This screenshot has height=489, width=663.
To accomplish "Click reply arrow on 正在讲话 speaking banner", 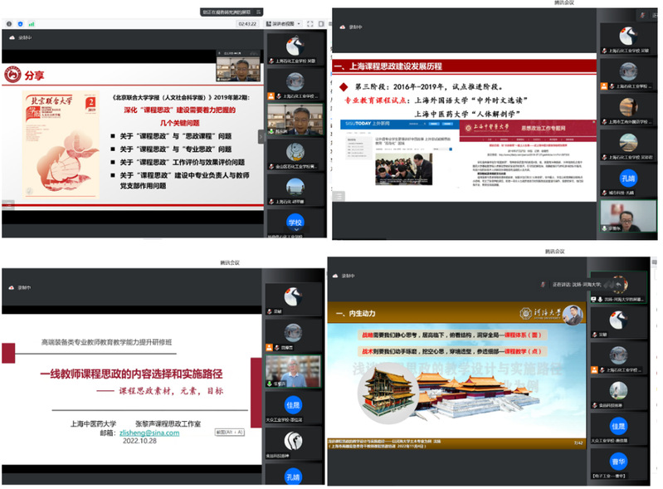I will pos(619,284).
